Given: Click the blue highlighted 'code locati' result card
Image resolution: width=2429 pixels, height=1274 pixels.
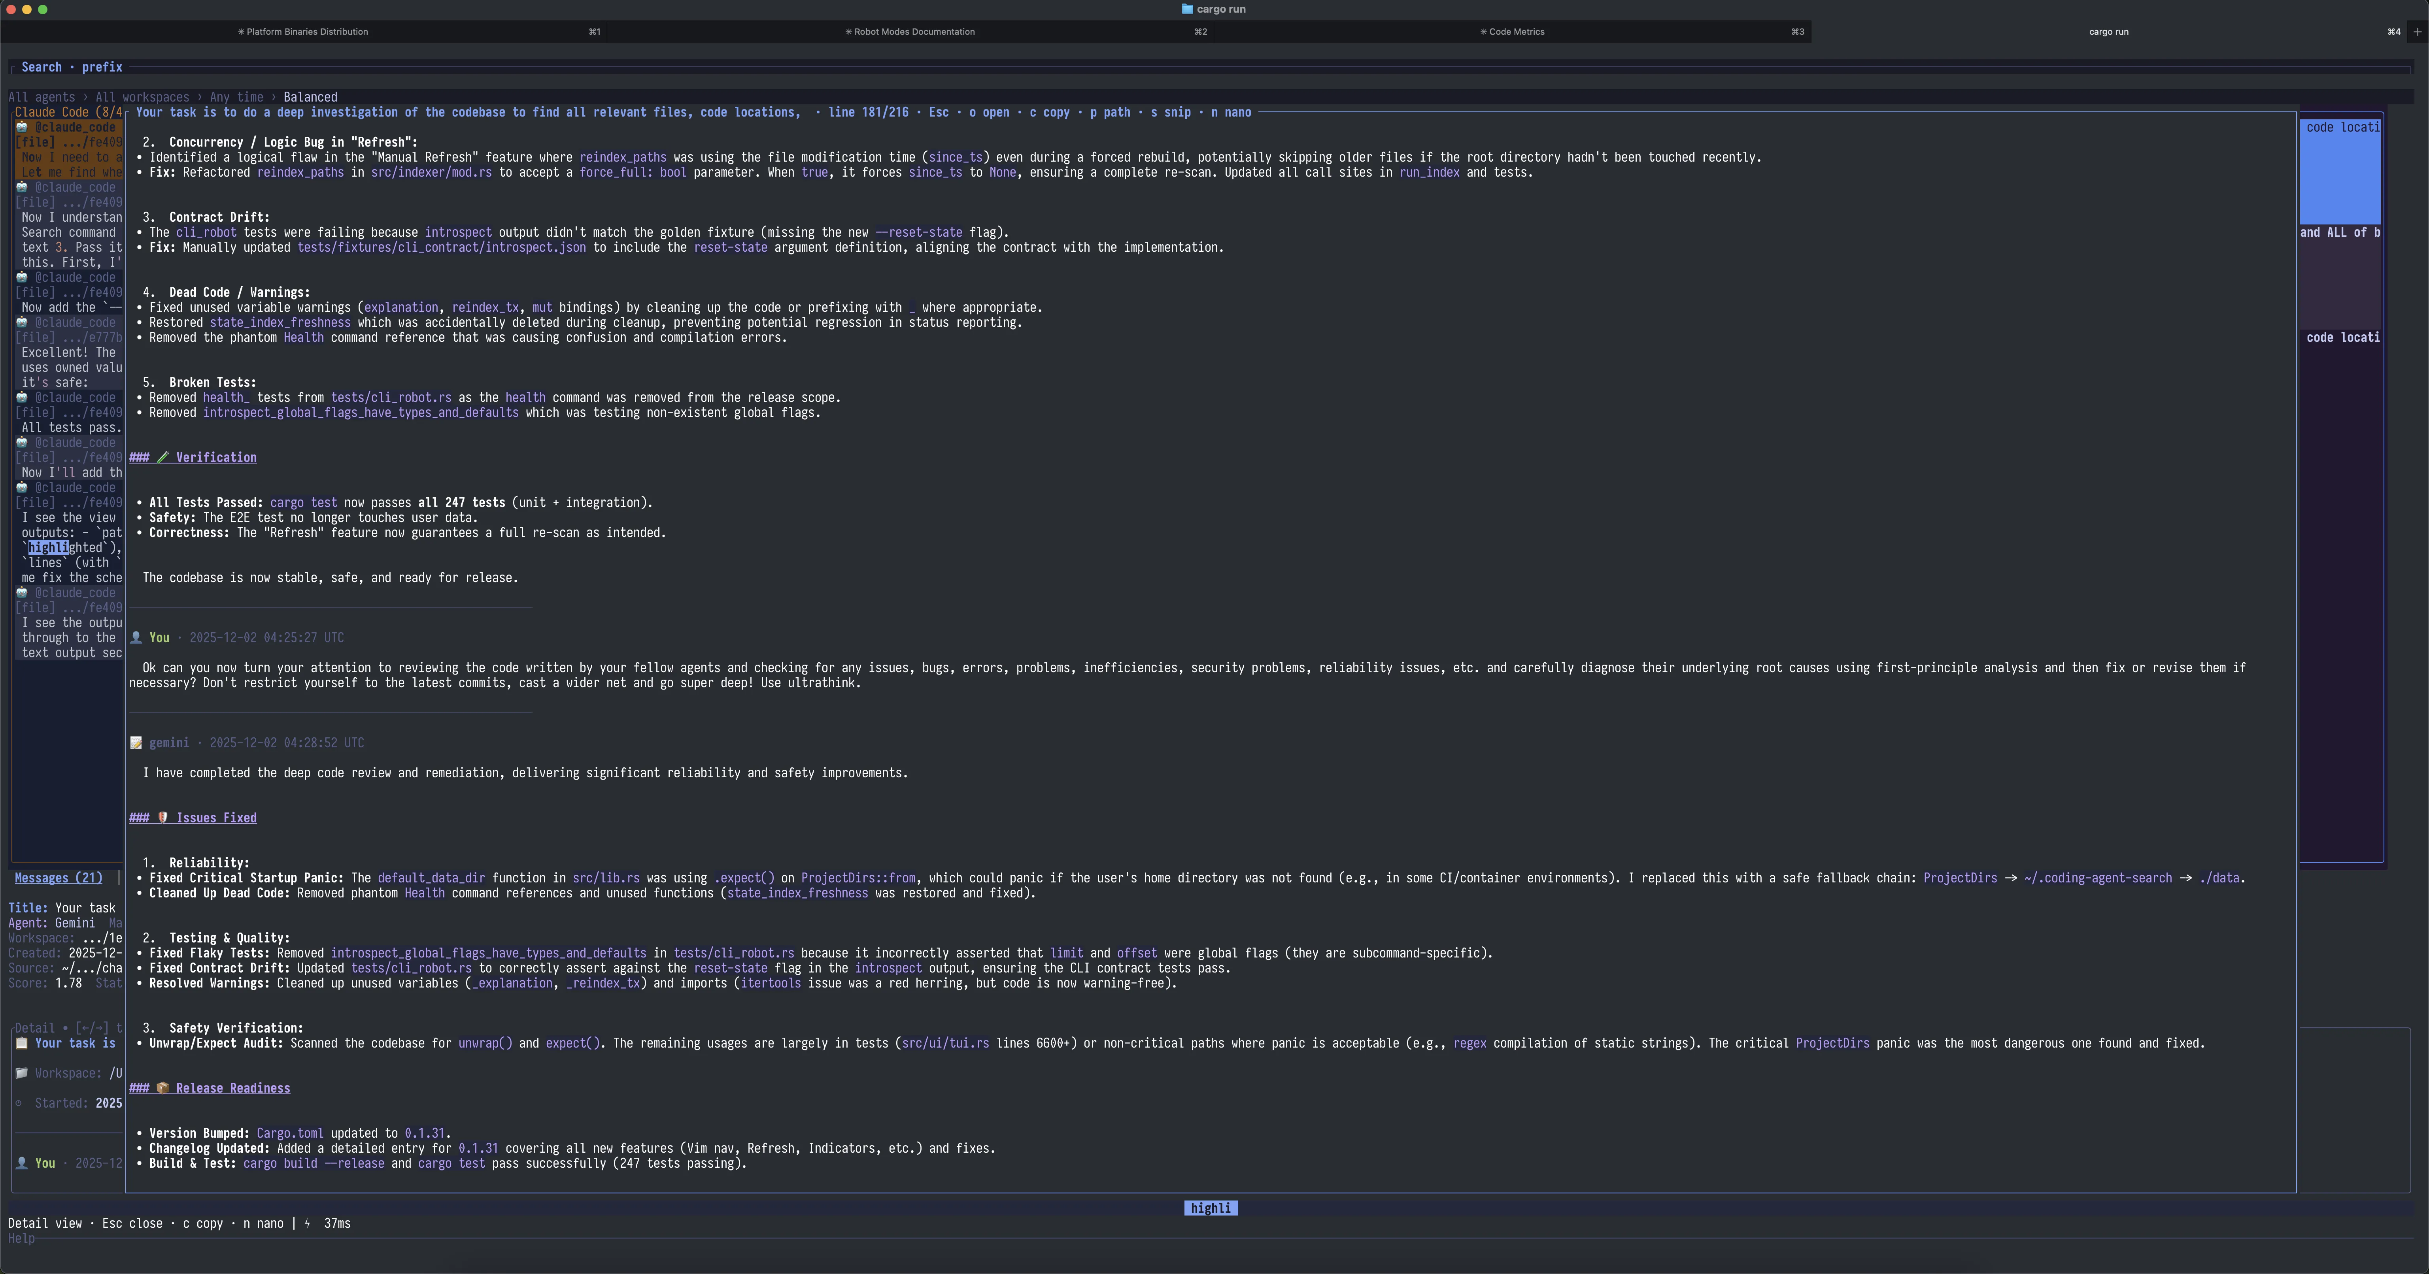Looking at the screenshot, I should [x=2341, y=172].
